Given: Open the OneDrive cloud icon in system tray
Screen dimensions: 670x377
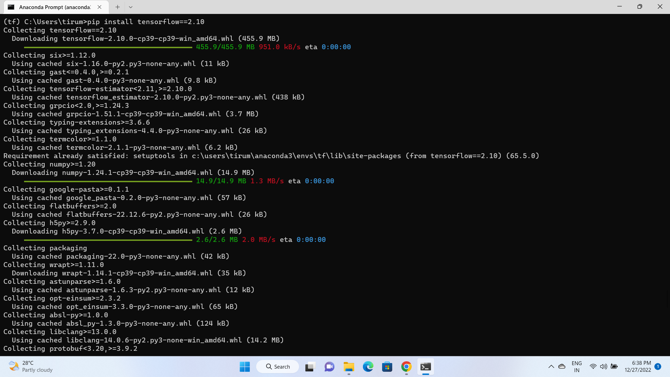Looking at the screenshot, I should tap(561, 367).
